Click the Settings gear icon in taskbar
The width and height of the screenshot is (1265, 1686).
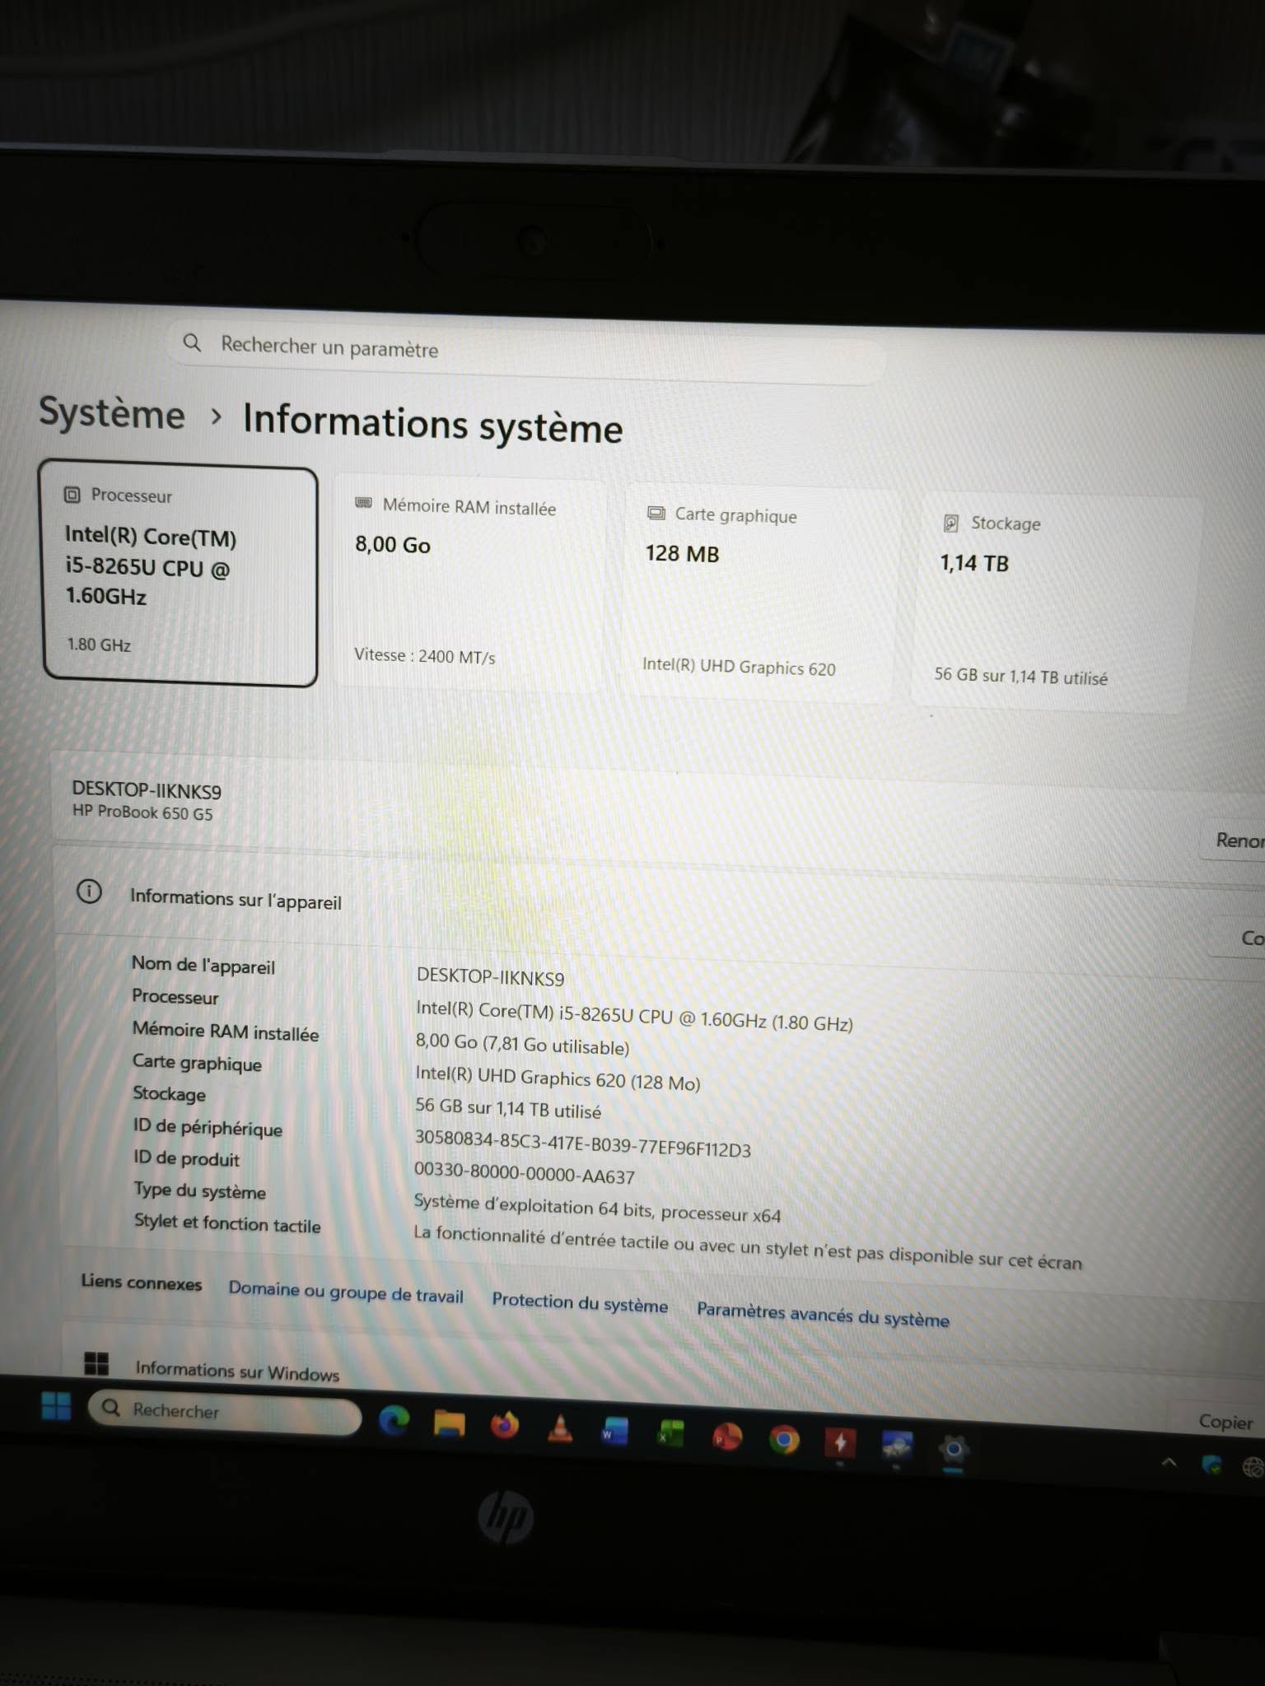pos(954,1448)
